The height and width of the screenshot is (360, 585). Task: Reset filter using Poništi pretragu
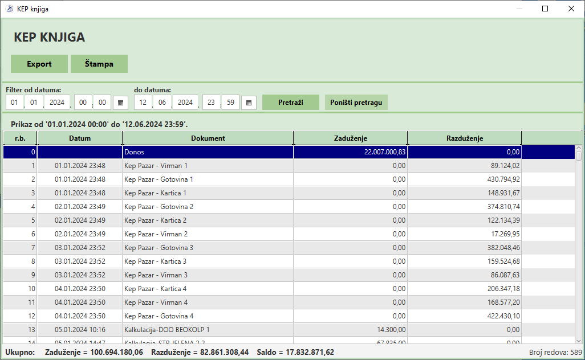[356, 103]
